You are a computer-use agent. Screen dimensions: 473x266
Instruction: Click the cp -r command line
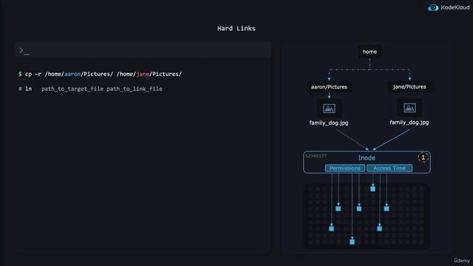[101, 74]
